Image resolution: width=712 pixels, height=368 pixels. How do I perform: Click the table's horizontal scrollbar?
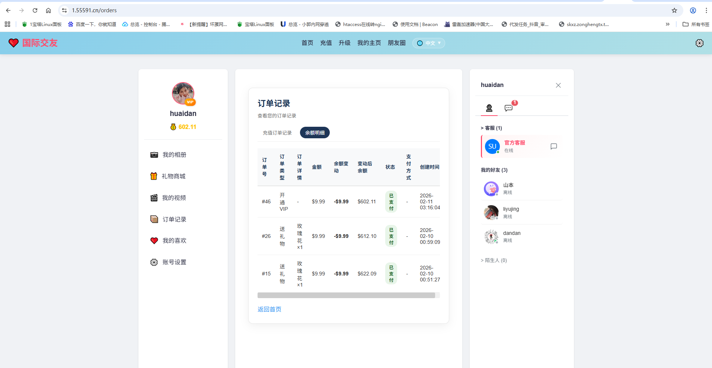pos(346,295)
